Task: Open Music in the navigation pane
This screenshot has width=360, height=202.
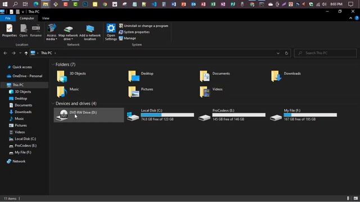Action: click(x=19, y=118)
